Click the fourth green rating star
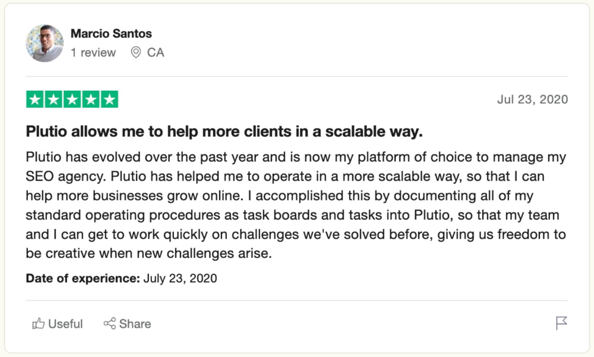This screenshot has width=594, height=357. click(x=91, y=100)
